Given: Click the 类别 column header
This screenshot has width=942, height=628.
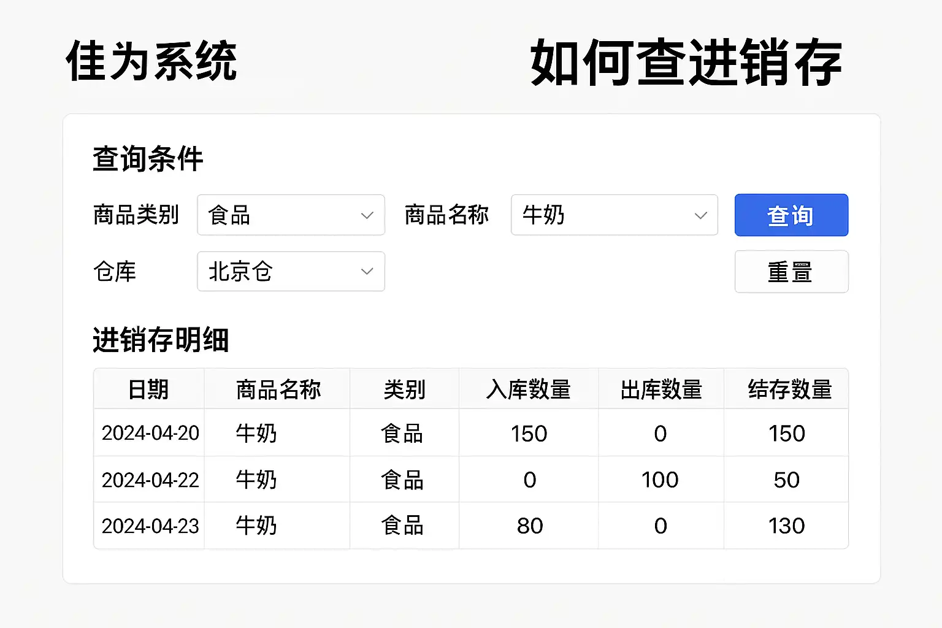Looking at the screenshot, I should point(404,389).
